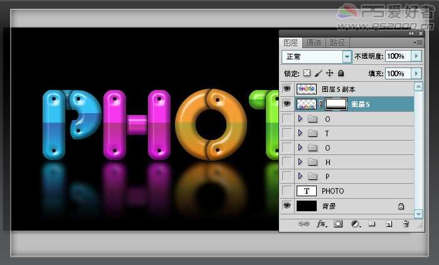
Task: Create new fill or adjustment layer
Action: (356, 224)
